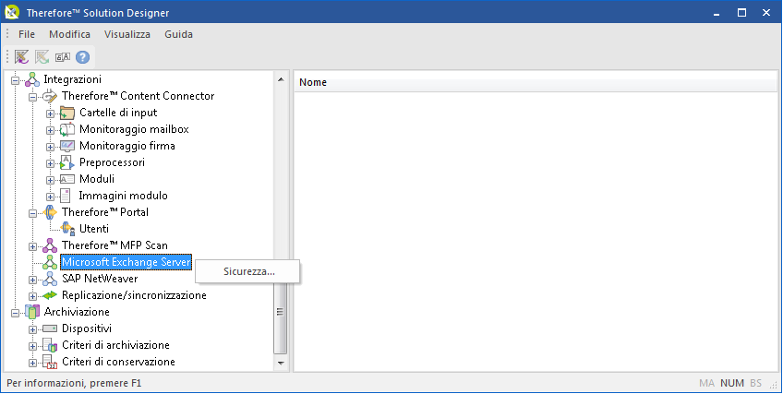This screenshot has width=783, height=394.
Task: Collapse the Integrazioni tree node
Action: click(16, 80)
